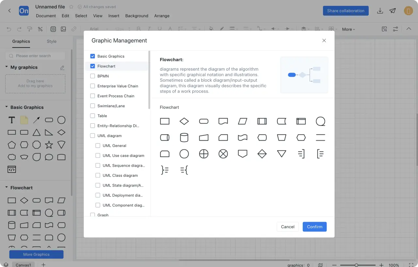Select the diamond decision shape in dialog

pyautogui.click(x=184, y=121)
